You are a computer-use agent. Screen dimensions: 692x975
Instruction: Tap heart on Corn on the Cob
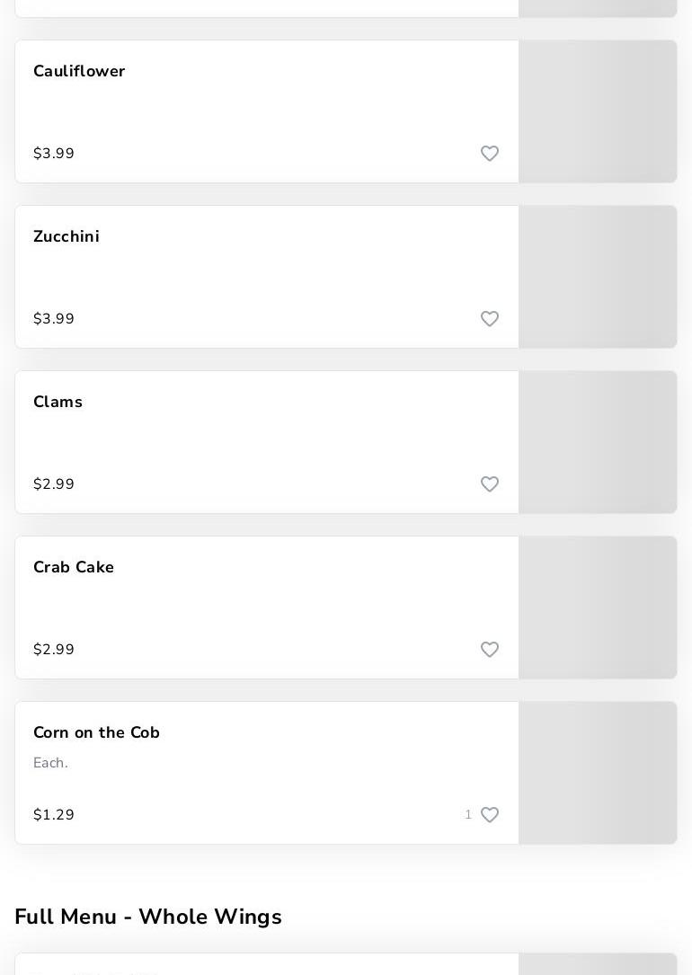coord(489,814)
